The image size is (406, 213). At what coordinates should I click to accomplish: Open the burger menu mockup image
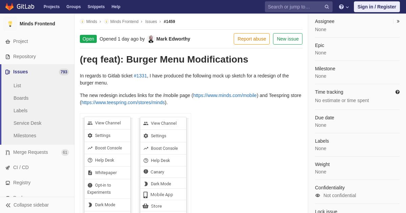[135, 163]
